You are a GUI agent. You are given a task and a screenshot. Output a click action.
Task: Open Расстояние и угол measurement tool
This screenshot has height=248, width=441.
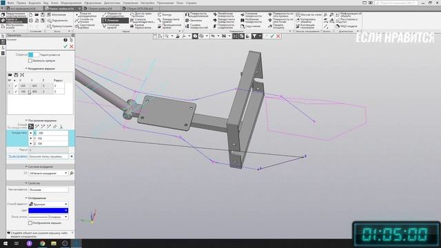click(347, 21)
